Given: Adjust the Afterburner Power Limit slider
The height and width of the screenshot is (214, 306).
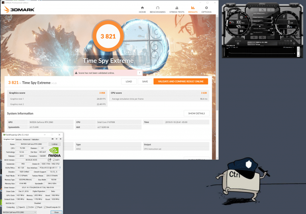Looking at the screenshot, I should 263,19.
